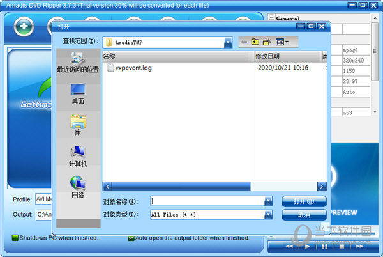Click the 2020/10/21 10:16 date cell
Image resolution: width=383 pixels, height=257 pixels.
[x=283, y=68]
